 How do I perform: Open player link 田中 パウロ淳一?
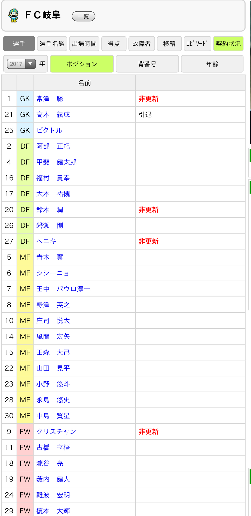coord(63,289)
